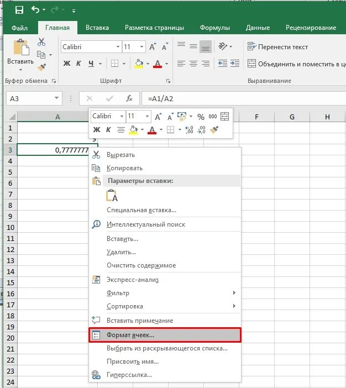The width and height of the screenshot is (346, 388).
Task: Open the Данные ribbon tab
Action: [258, 28]
